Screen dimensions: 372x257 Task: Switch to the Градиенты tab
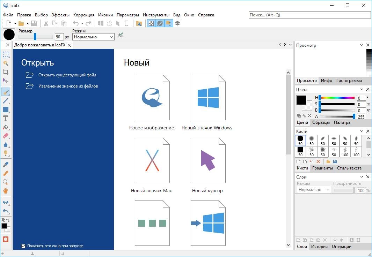pos(322,168)
